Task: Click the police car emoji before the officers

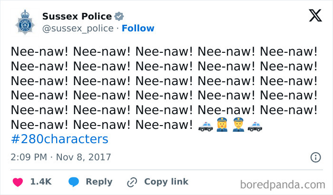Action: (206, 127)
